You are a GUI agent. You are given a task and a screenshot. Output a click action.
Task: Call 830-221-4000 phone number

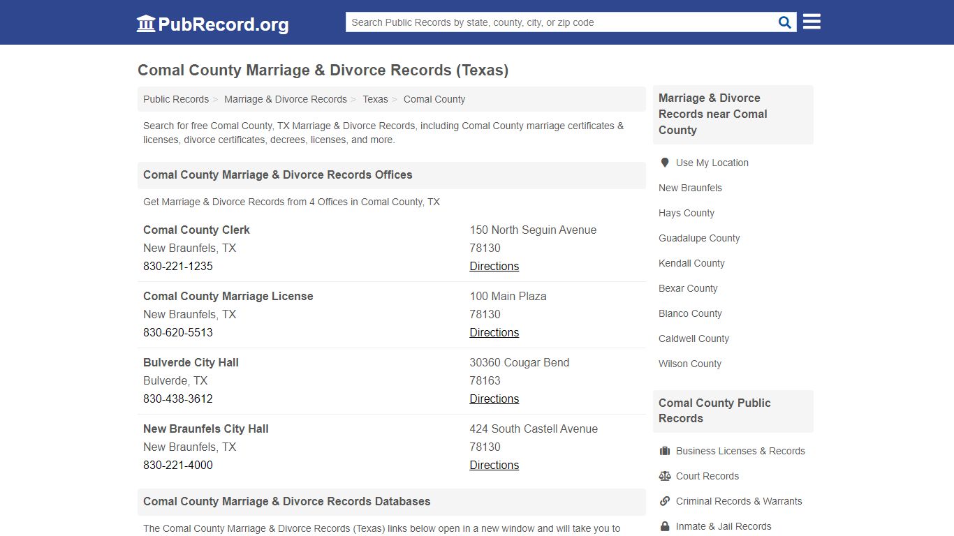[178, 465]
